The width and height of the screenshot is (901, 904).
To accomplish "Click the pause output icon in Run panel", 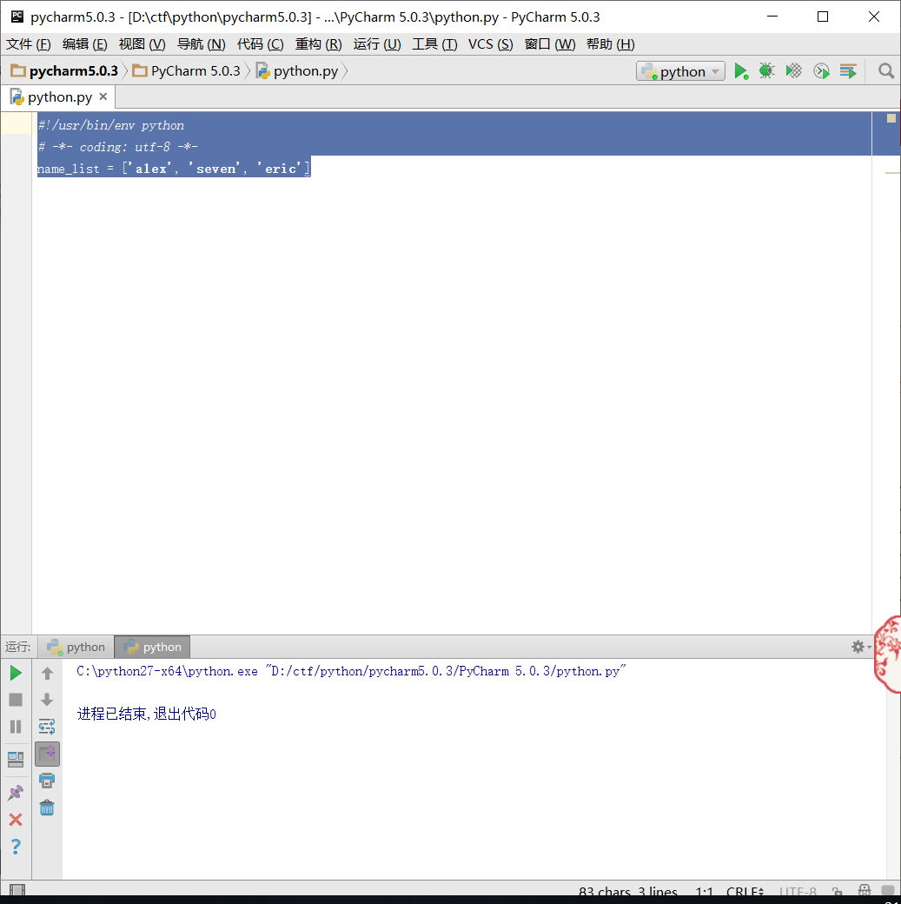I will pyautogui.click(x=16, y=727).
